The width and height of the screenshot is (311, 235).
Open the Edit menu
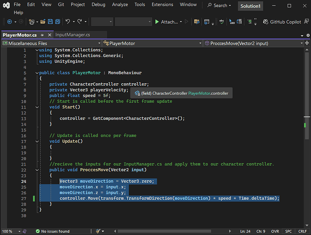(31, 5)
